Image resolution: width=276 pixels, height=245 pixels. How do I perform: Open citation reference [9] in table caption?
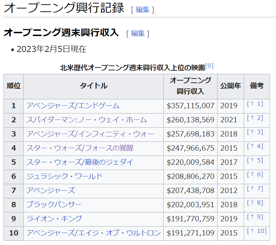click(209, 66)
